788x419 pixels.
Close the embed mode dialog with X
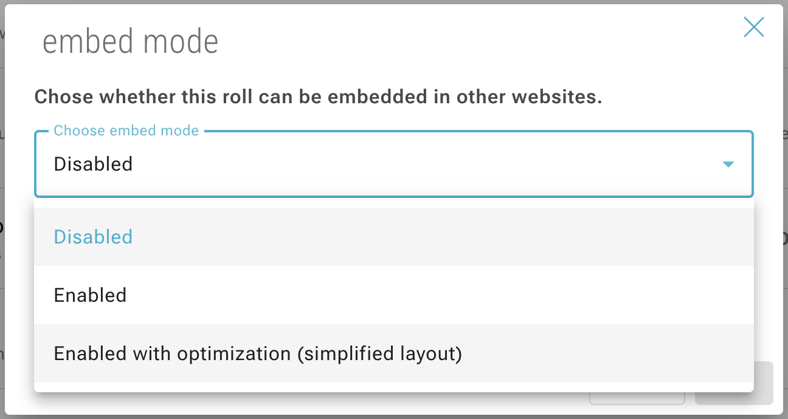click(753, 27)
